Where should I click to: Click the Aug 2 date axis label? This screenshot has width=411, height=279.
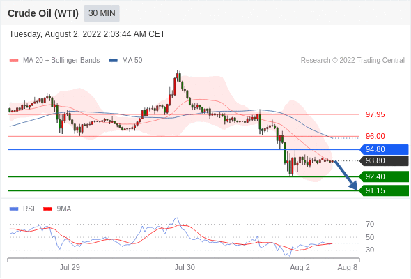point(300,267)
